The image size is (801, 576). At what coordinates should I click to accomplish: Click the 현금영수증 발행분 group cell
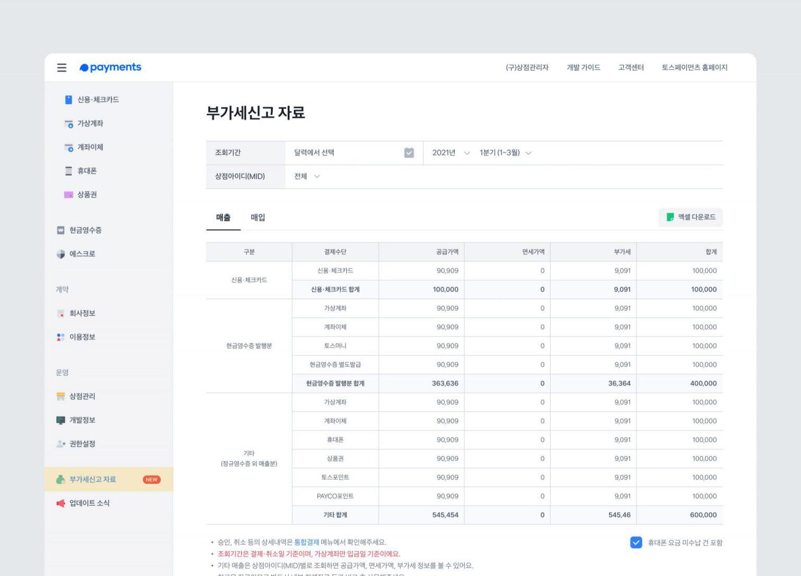[249, 346]
